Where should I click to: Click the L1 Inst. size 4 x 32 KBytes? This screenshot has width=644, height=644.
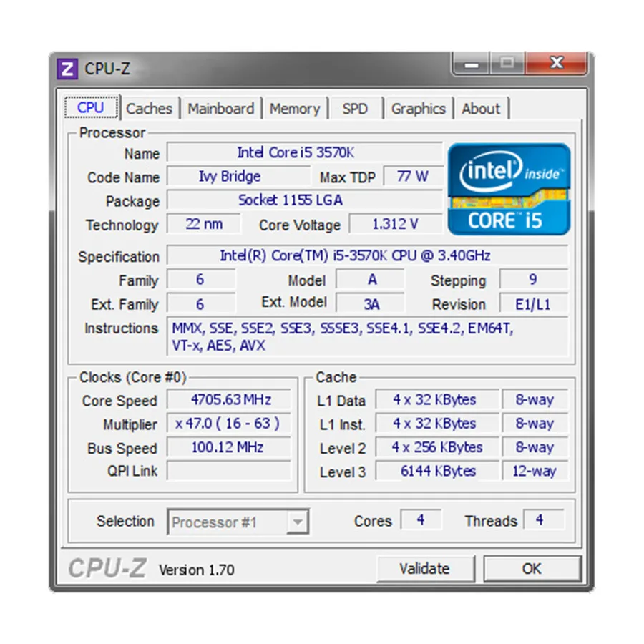(x=436, y=424)
